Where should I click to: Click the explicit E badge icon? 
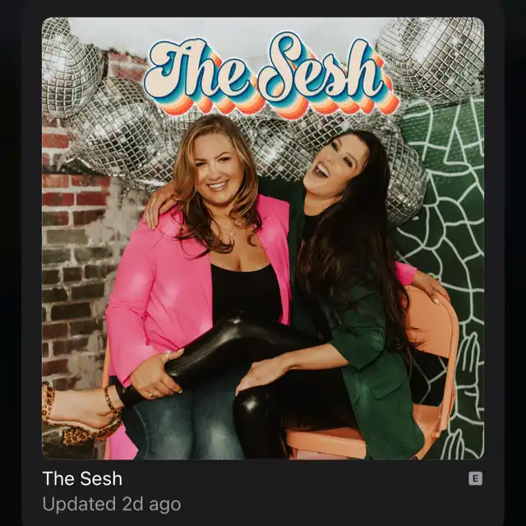pos(475,478)
